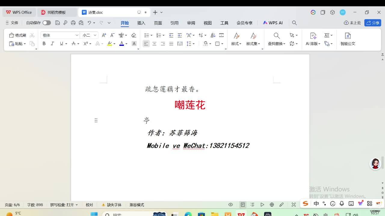Image resolution: width=385 pixels, height=216 pixels.
Task: Click the undo arrow icon
Action: [89, 23]
